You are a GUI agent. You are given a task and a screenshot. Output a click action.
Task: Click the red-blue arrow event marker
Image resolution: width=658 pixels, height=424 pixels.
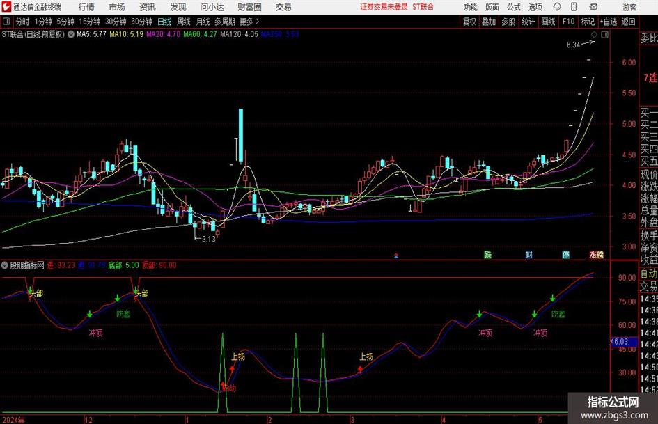[396, 256]
